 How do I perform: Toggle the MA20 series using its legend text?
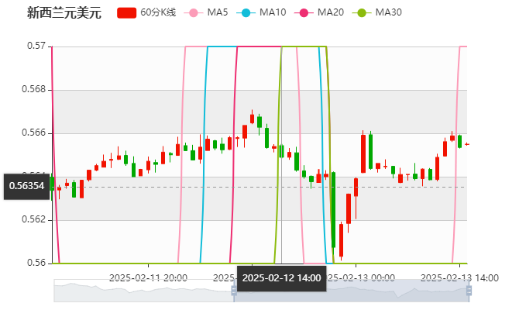[330, 12]
